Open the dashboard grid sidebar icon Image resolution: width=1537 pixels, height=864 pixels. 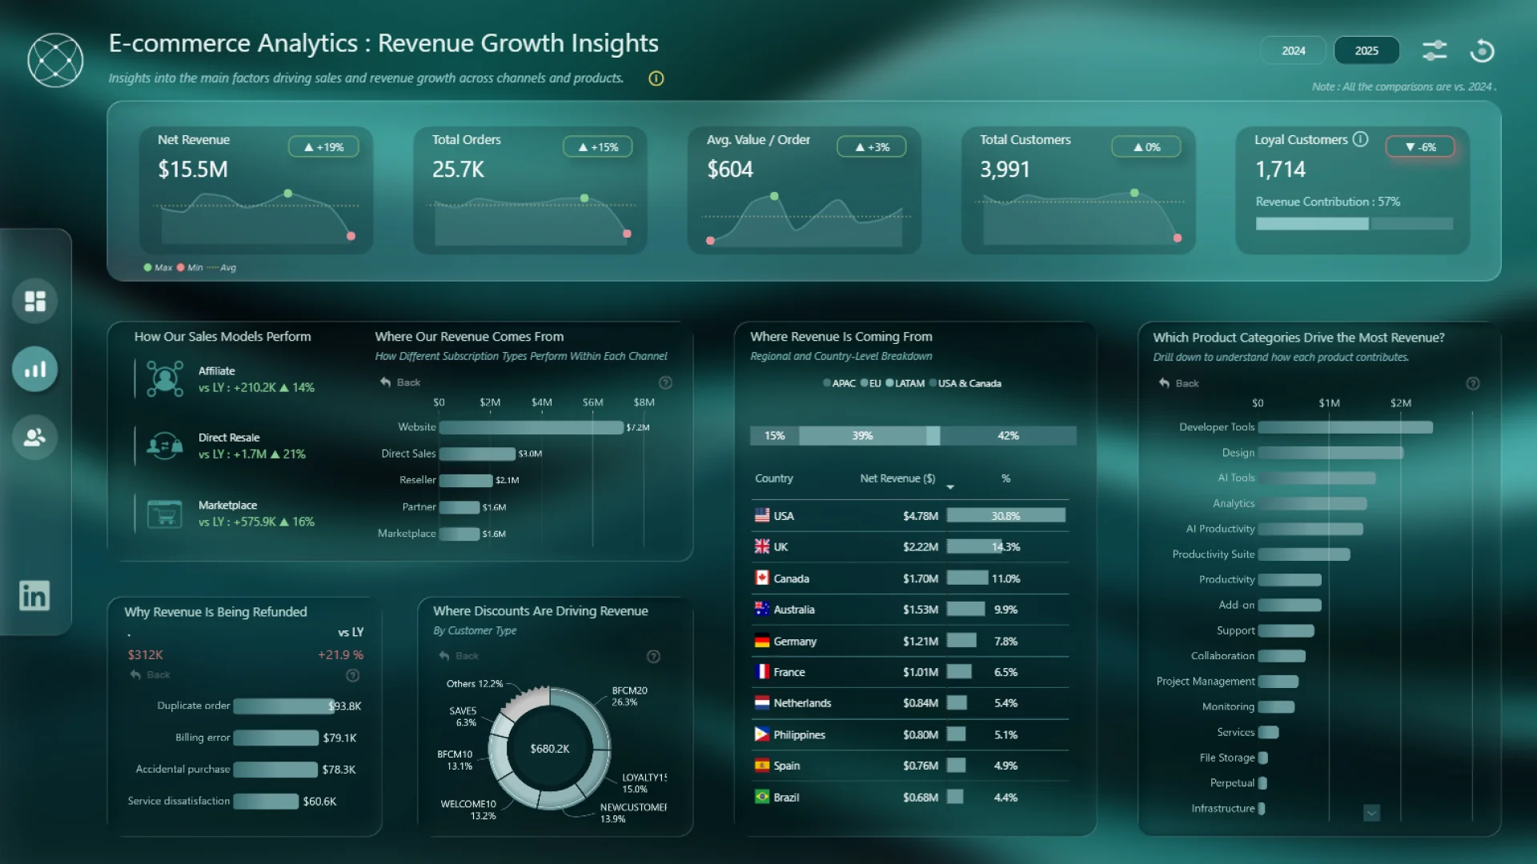(35, 301)
